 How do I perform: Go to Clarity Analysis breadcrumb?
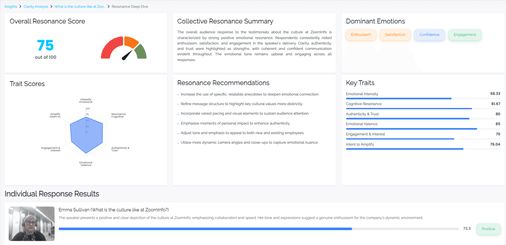[36, 6]
